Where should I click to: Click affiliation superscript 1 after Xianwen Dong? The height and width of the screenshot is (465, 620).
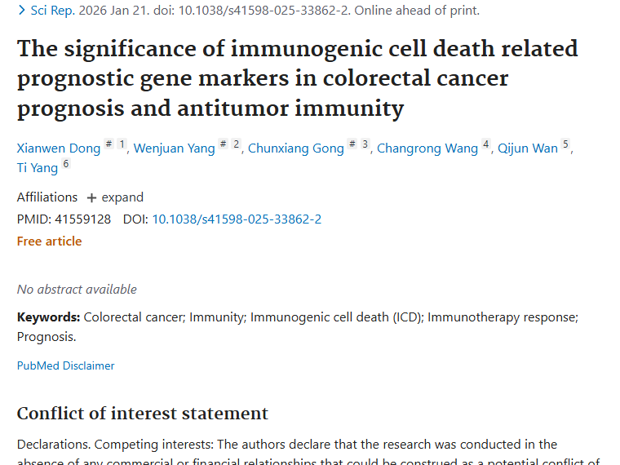(x=122, y=144)
